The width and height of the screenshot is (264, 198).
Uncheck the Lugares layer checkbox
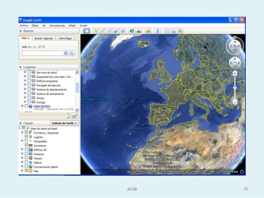point(26,136)
